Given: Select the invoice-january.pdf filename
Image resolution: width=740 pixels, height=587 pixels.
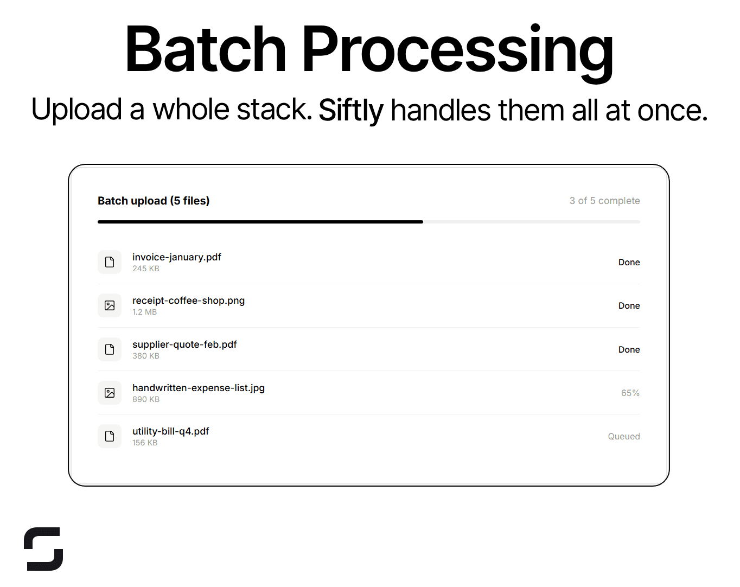Looking at the screenshot, I should coord(177,257).
